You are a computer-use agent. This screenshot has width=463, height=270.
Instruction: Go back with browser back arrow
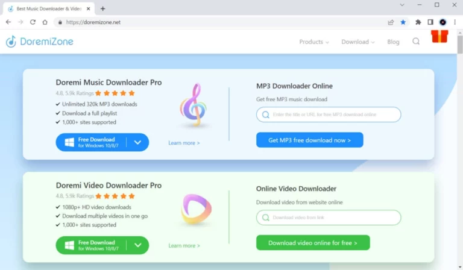tap(8, 22)
